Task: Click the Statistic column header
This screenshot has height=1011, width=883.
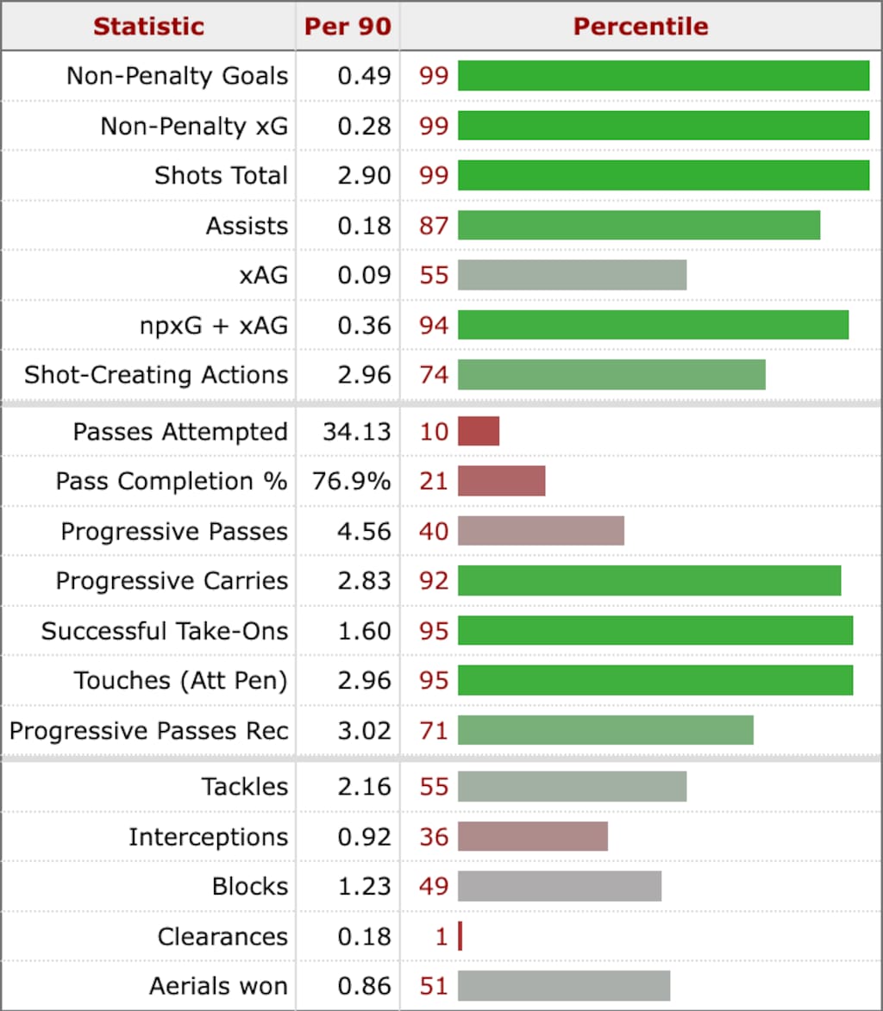Action: [x=148, y=26]
